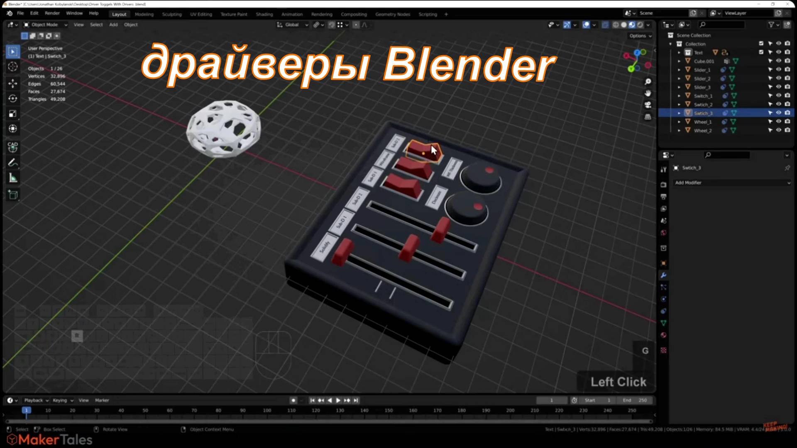Image resolution: width=797 pixels, height=448 pixels.
Task: Open Global transform orientation dropdown
Action: tap(293, 25)
